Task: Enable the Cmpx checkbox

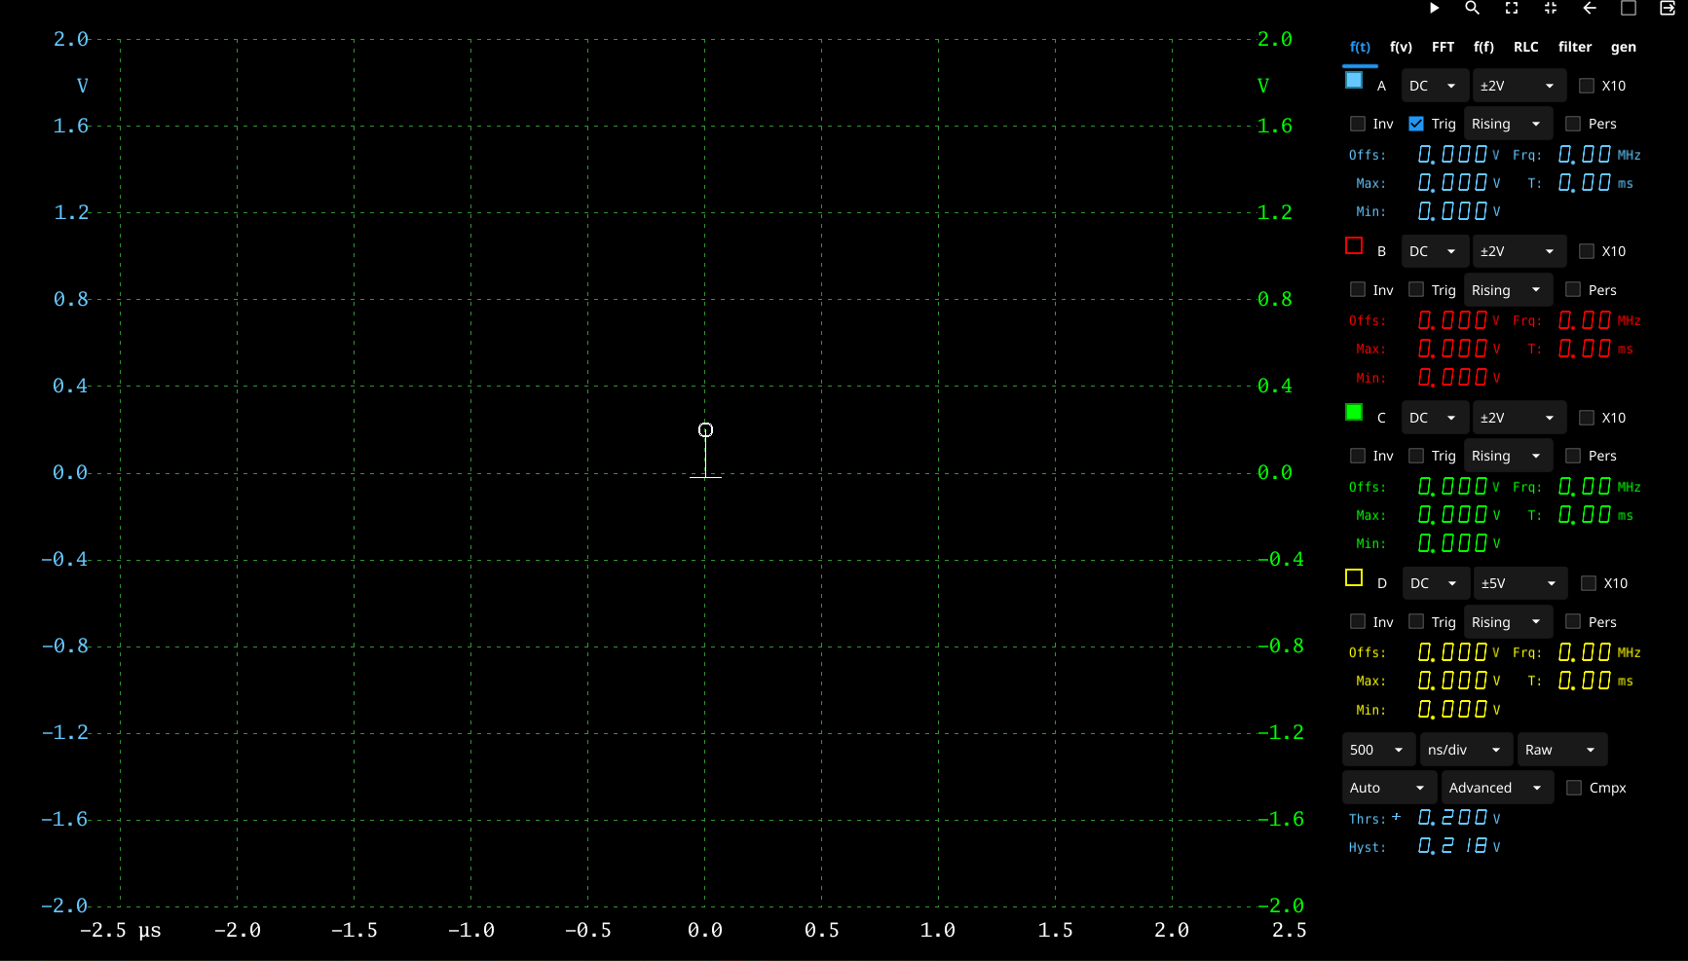Action: 1574,788
